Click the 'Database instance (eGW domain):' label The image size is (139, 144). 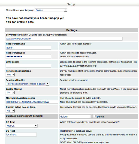24,116
